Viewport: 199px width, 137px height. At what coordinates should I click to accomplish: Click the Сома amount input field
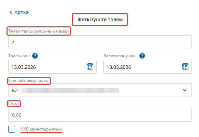tap(100, 115)
